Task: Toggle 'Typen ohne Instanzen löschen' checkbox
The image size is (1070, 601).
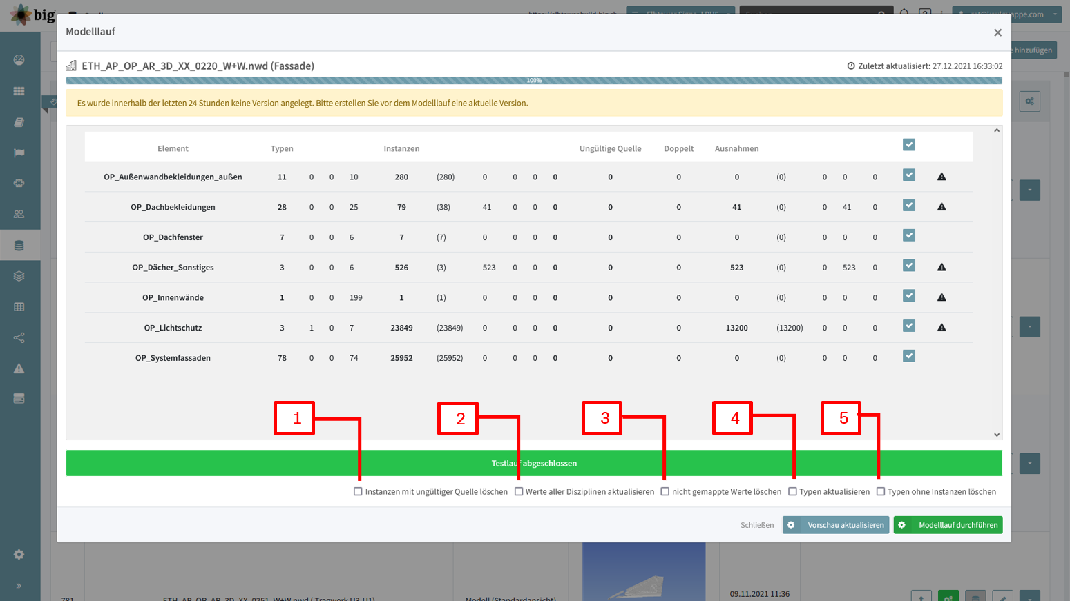Action: 881,492
